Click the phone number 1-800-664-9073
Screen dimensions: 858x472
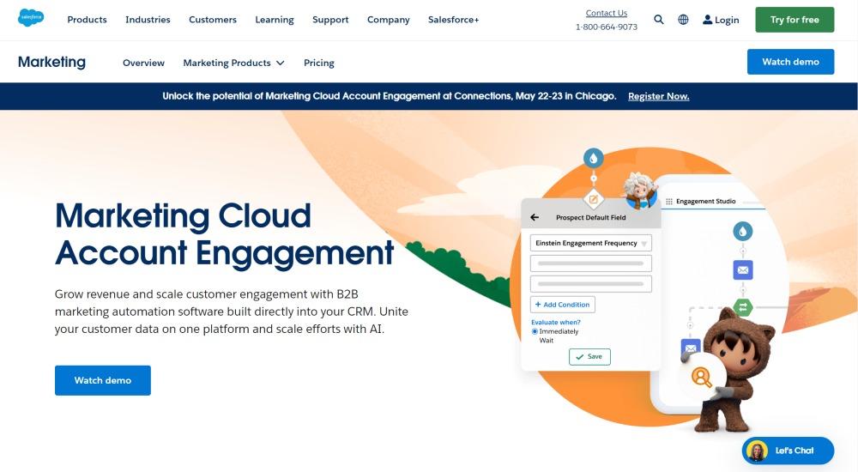pos(607,27)
